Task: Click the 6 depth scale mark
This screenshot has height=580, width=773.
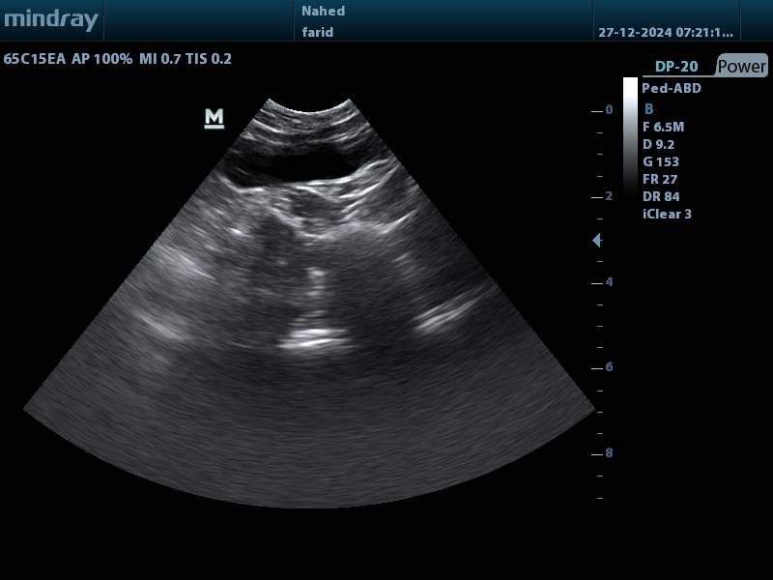Action: tap(609, 367)
